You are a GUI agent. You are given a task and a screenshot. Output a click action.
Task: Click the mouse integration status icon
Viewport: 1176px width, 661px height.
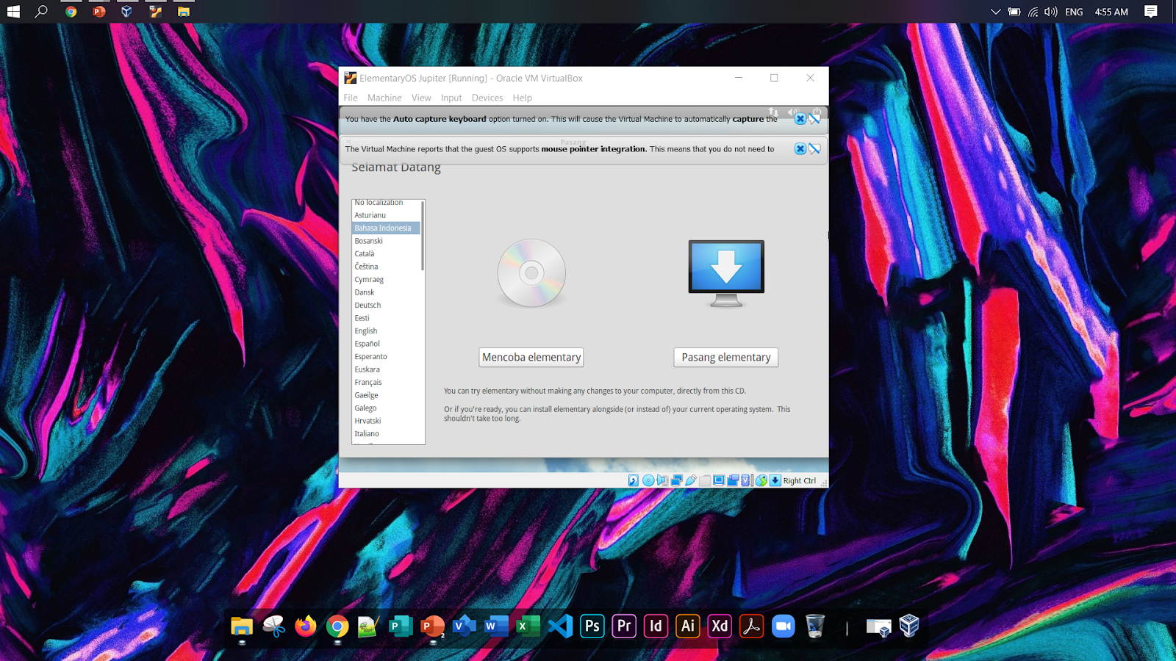pyautogui.click(x=761, y=480)
